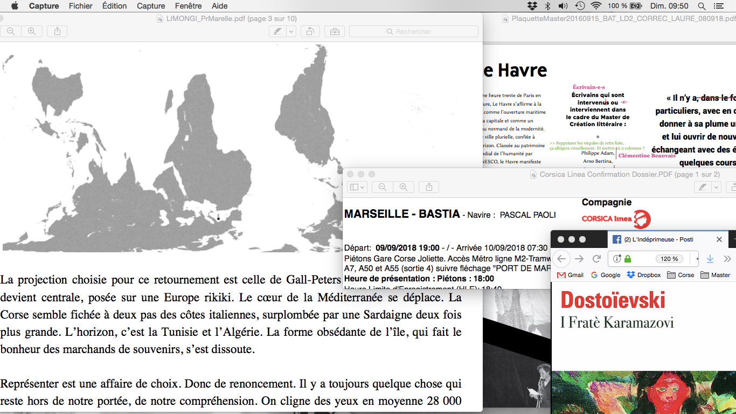Zoom in on the LIMONGI_PrMarelle PDF

[x=32, y=32]
